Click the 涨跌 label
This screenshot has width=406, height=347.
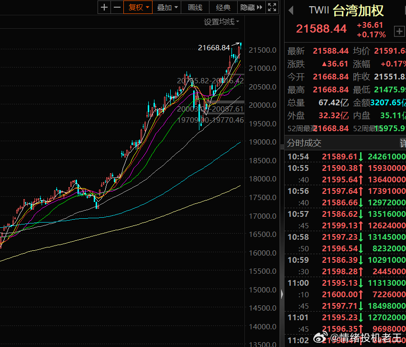(x=296, y=64)
